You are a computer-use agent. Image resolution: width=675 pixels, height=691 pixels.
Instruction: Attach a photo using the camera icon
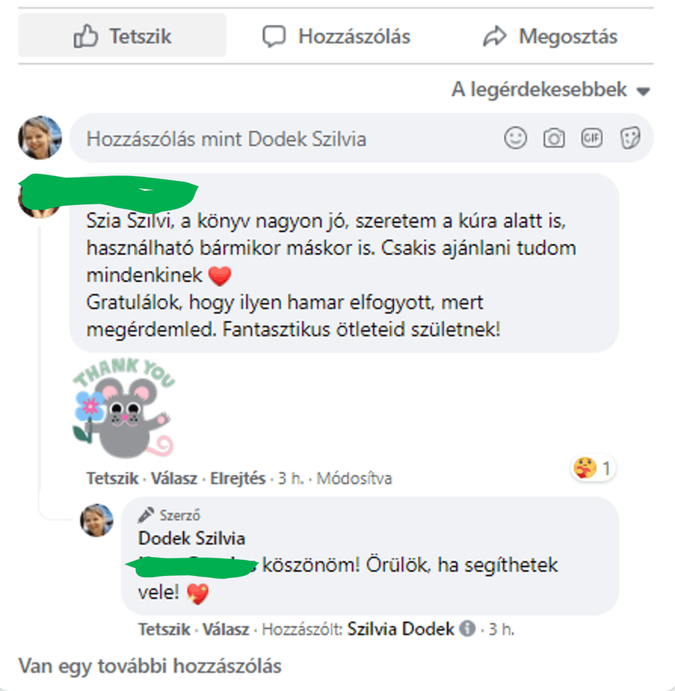(x=554, y=138)
